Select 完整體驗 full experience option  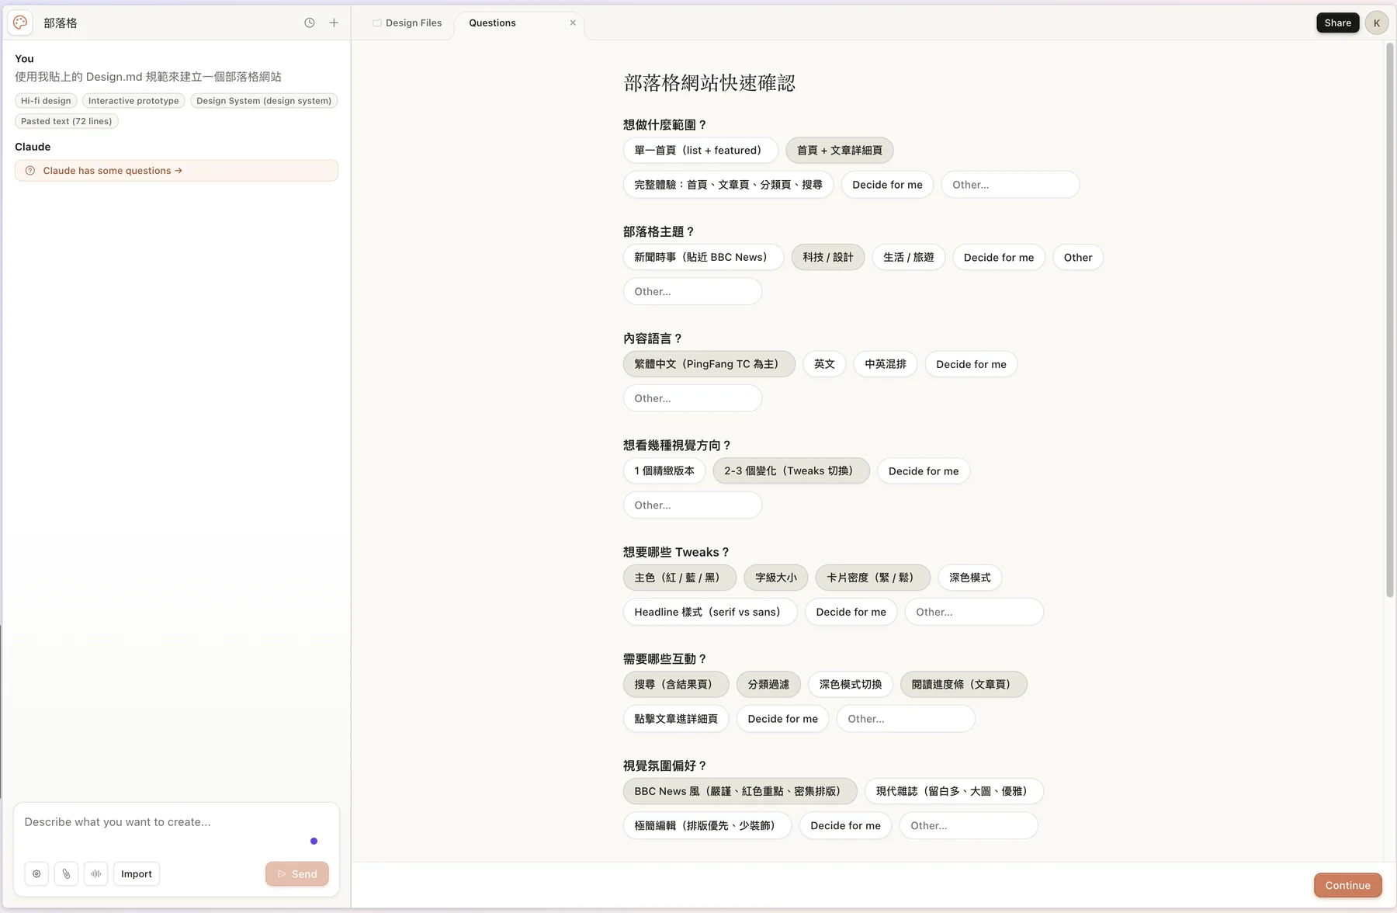tap(728, 185)
